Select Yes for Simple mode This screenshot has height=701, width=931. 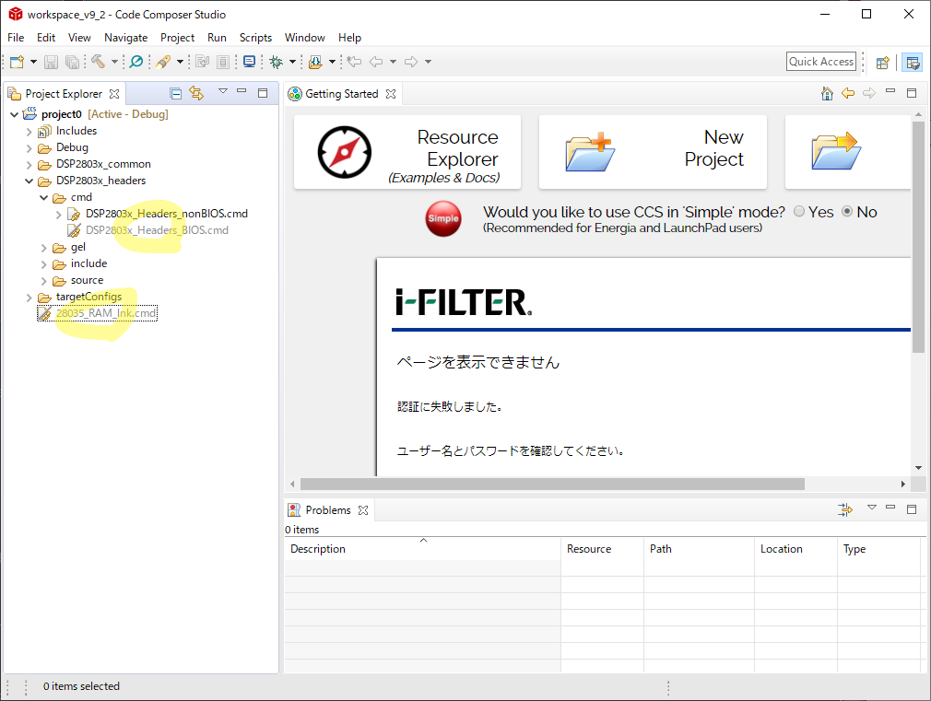click(798, 212)
